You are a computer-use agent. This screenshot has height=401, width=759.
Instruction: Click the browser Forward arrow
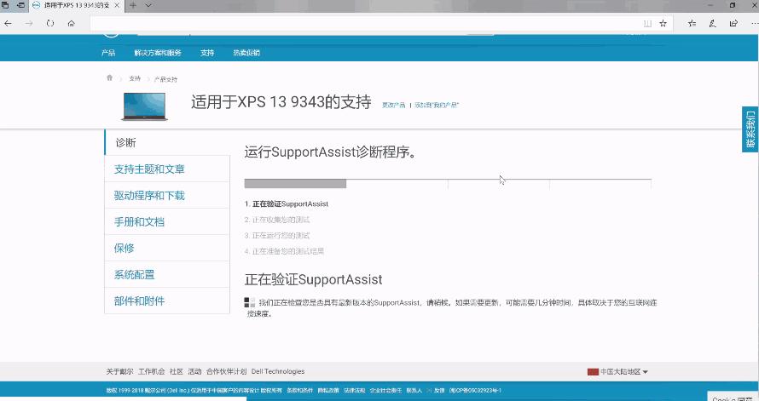click(29, 23)
